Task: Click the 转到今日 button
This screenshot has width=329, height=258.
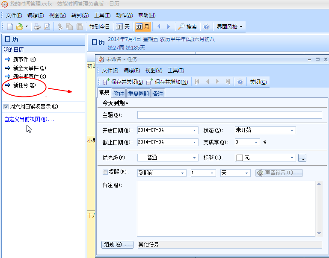Action: tap(99, 26)
